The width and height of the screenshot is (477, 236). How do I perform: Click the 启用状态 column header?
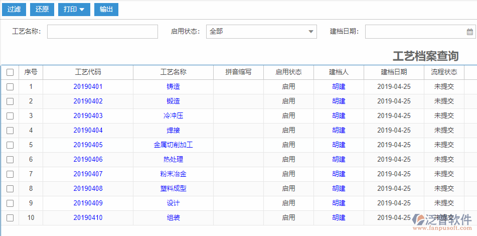tap(289, 72)
